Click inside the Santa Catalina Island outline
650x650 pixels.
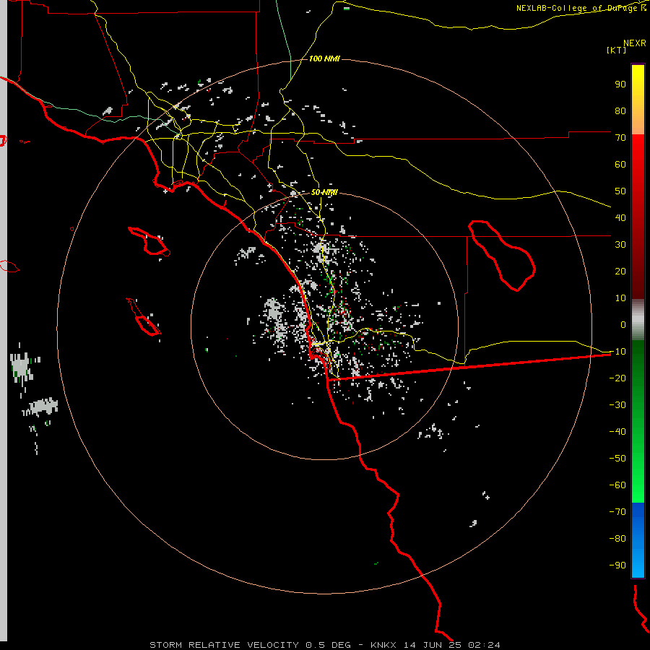(x=152, y=243)
